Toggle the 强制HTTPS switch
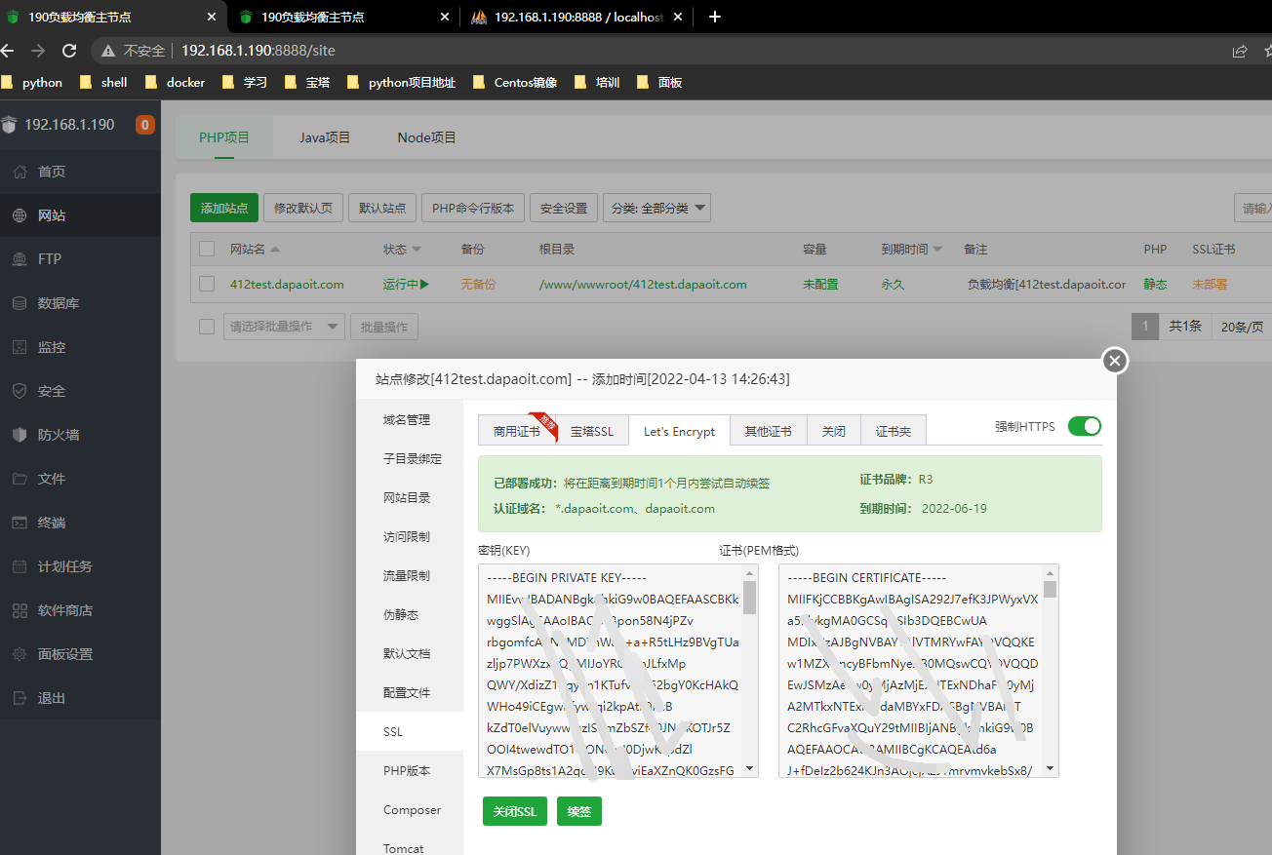 coord(1084,426)
